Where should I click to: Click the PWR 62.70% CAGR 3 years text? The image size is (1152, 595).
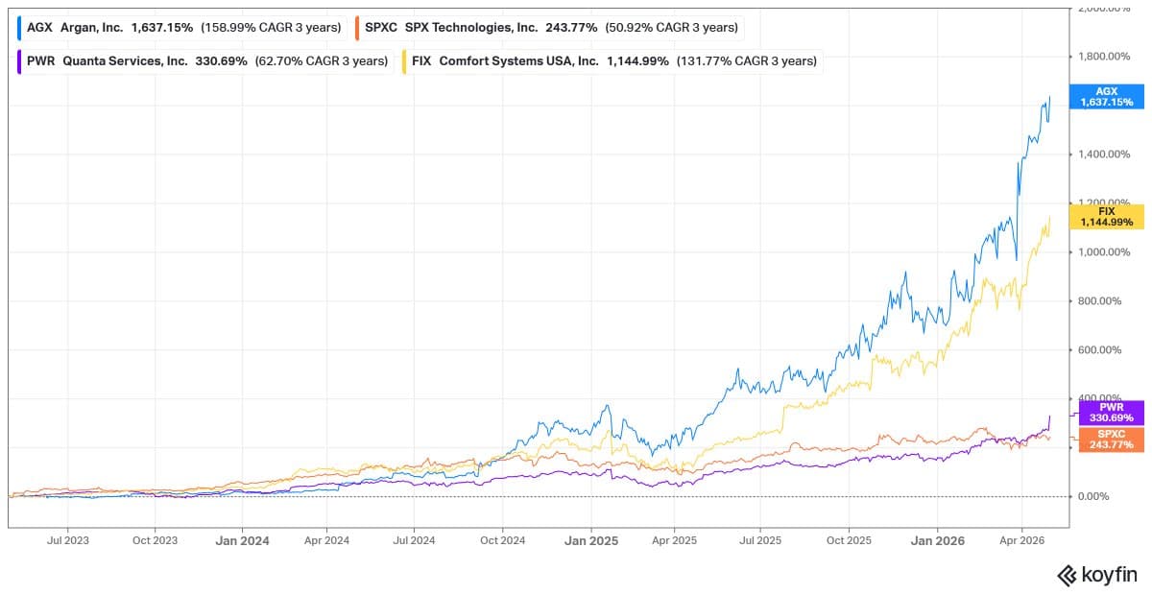click(322, 61)
